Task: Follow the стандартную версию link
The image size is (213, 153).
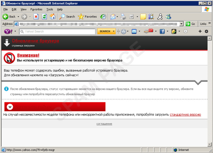Action: point(185,114)
